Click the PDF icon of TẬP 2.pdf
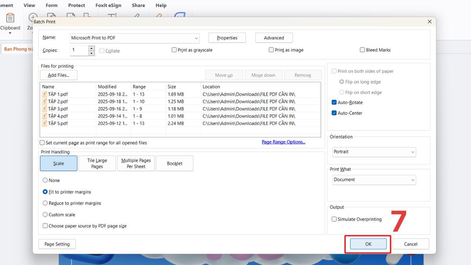This screenshot has height=265, width=471. pyautogui.click(x=44, y=101)
